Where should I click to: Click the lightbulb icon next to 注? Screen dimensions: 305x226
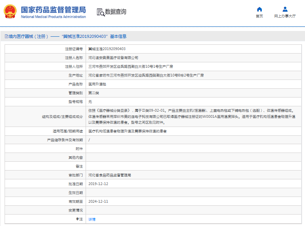pos(77,219)
